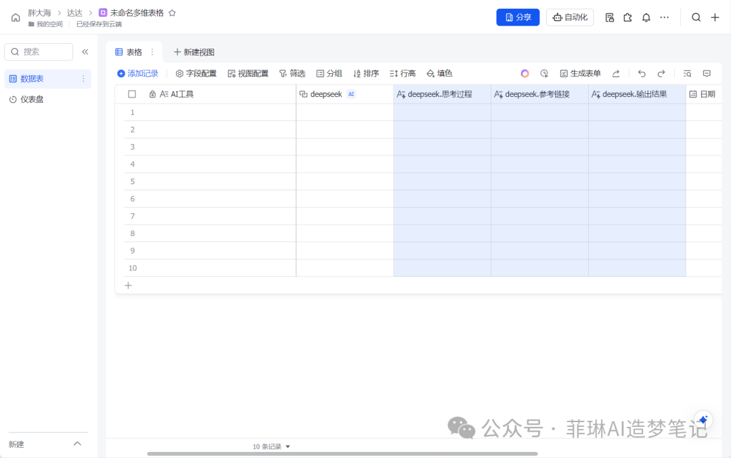Click the AI badge on deepseek column
The image size is (731, 458).
[x=351, y=94]
